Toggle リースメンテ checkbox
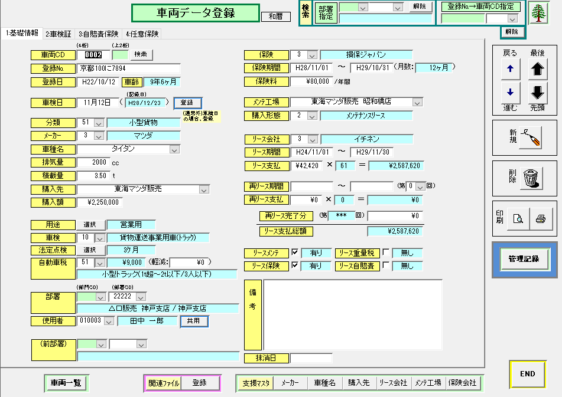562x397 pixels. click(x=295, y=252)
